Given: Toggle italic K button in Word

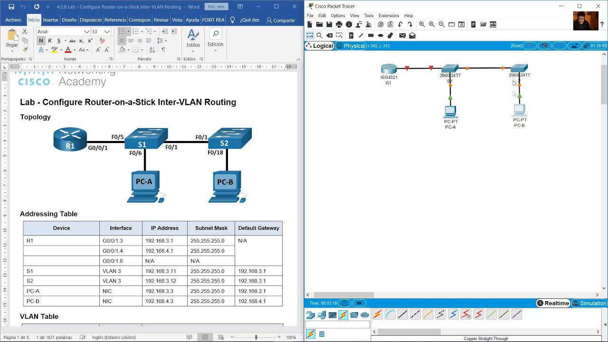Looking at the screenshot, I should [x=50, y=41].
